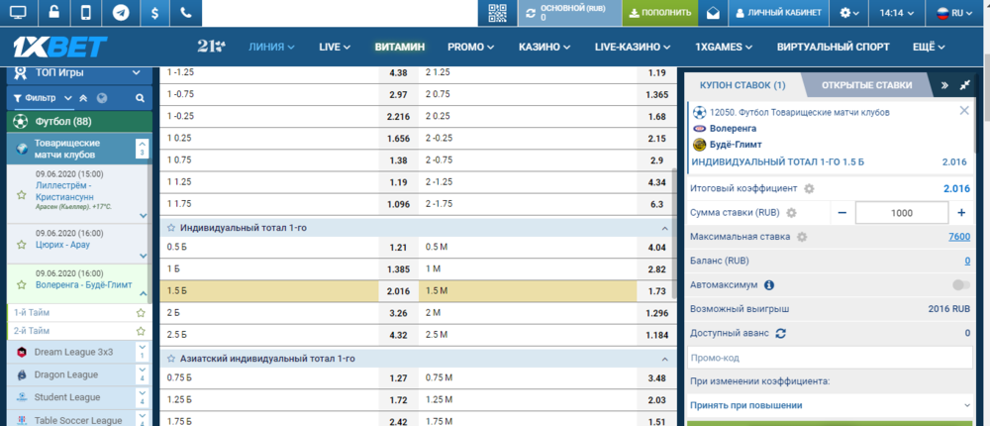Click the 1XBET logo
Screen dimensions: 990x426
point(60,47)
